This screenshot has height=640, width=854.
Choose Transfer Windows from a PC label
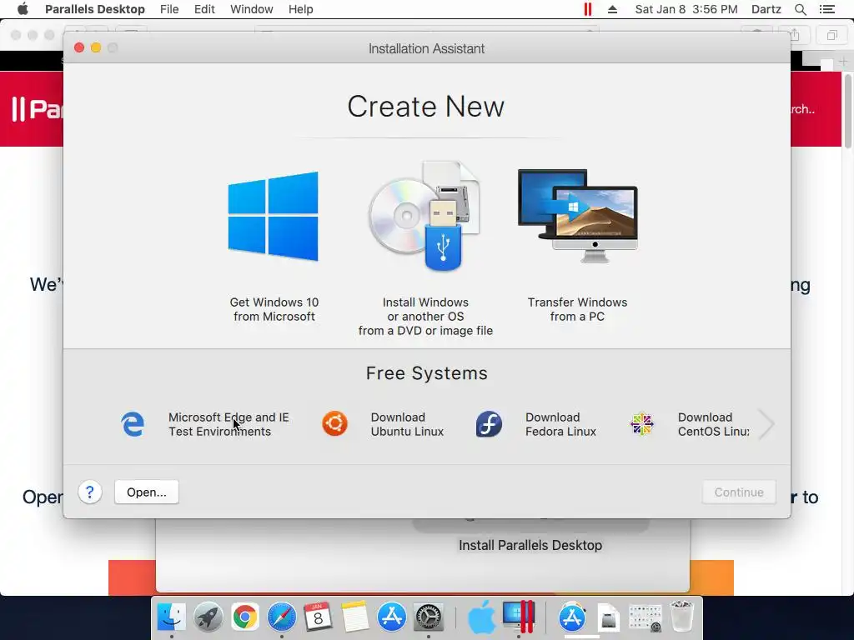tap(577, 309)
